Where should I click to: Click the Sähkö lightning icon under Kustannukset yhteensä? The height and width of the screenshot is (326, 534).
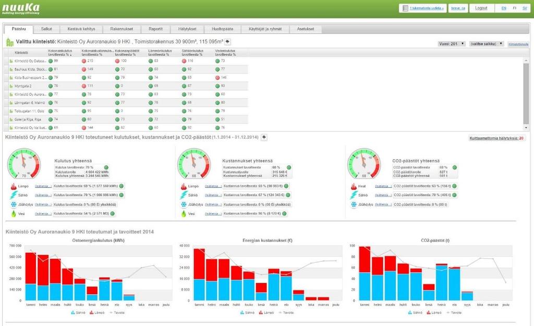[x=184, y=195]
